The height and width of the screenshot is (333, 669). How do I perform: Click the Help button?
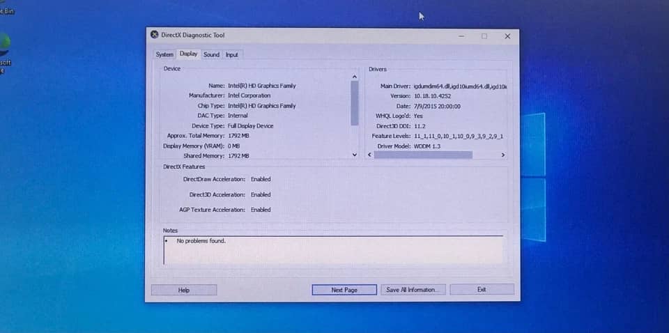tap(184, 290)
